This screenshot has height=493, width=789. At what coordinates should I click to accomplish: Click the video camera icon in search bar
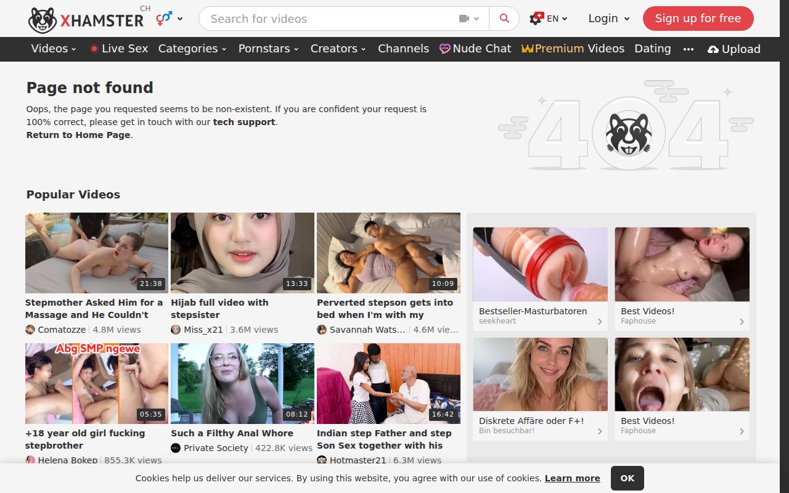(465, 18)
